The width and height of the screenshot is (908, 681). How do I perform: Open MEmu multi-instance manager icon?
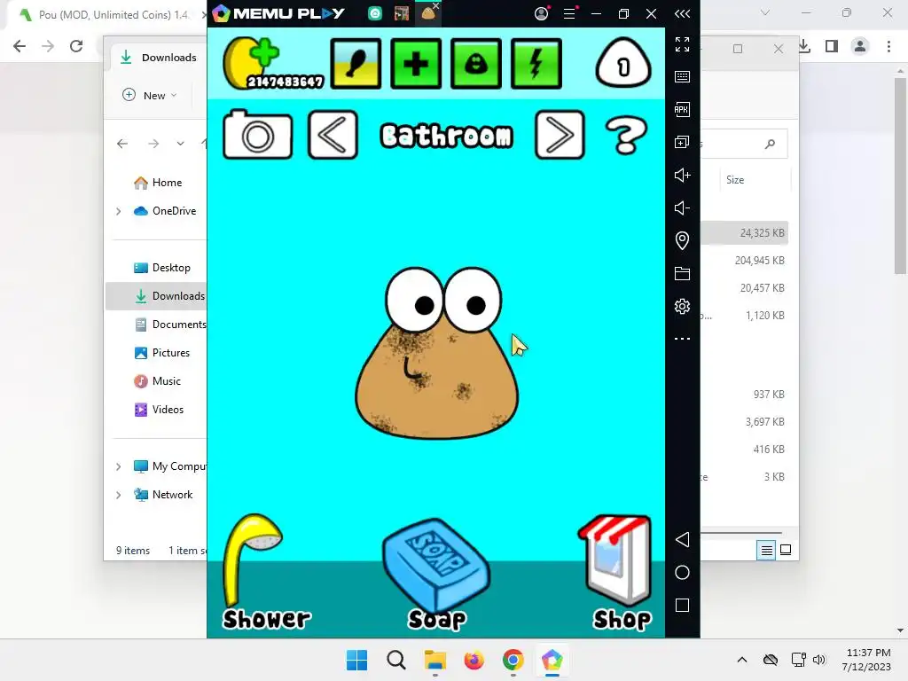tap(682, 142)
